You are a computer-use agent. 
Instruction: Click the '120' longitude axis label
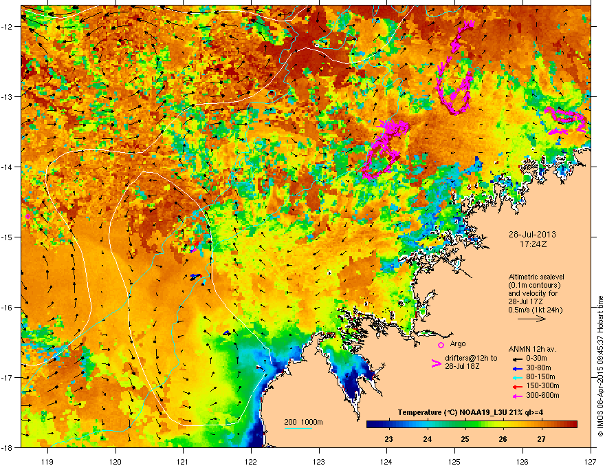[115, 461]
